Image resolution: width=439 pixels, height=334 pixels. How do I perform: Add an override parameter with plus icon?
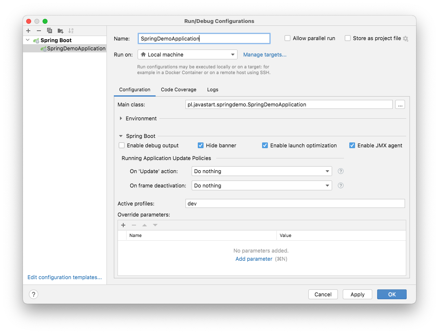[x=123, y=225]
